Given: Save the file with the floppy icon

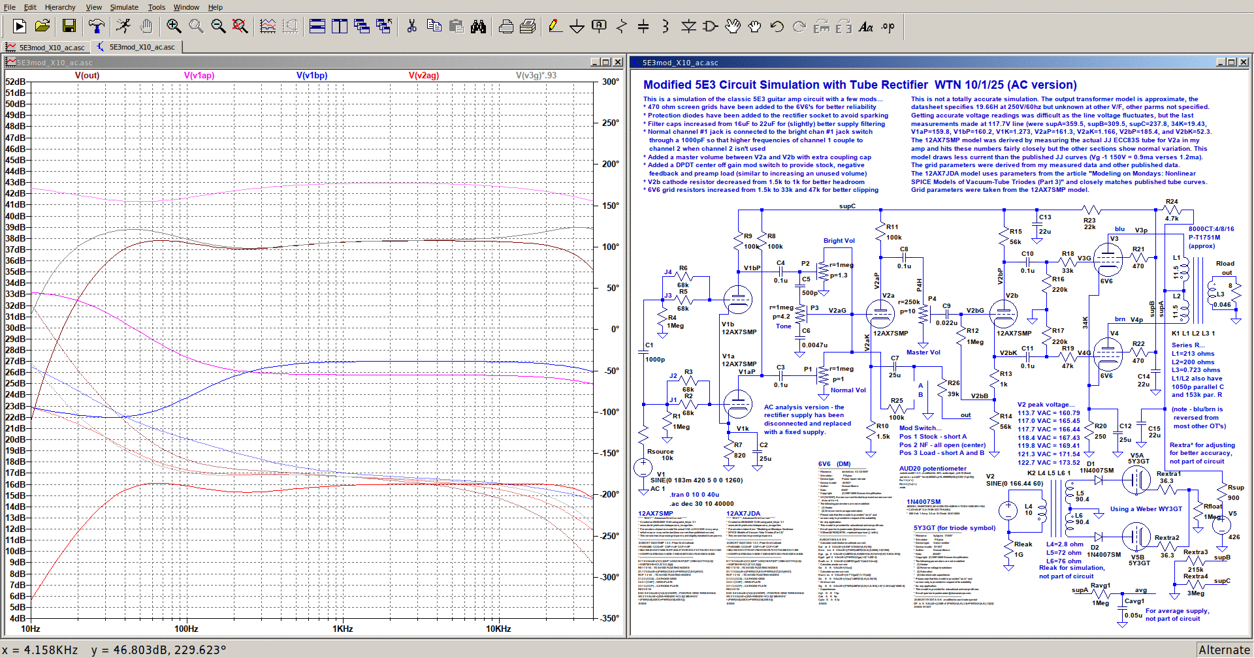Looking at the screenshot, I should [x=69, y=26].
